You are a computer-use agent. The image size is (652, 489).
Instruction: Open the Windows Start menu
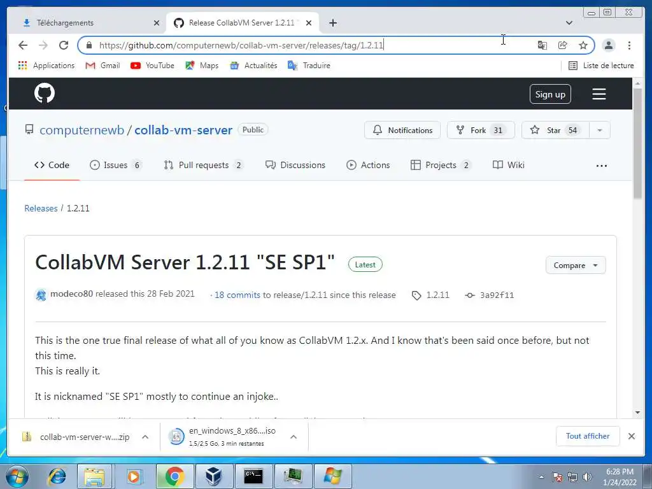click(17, 476)
